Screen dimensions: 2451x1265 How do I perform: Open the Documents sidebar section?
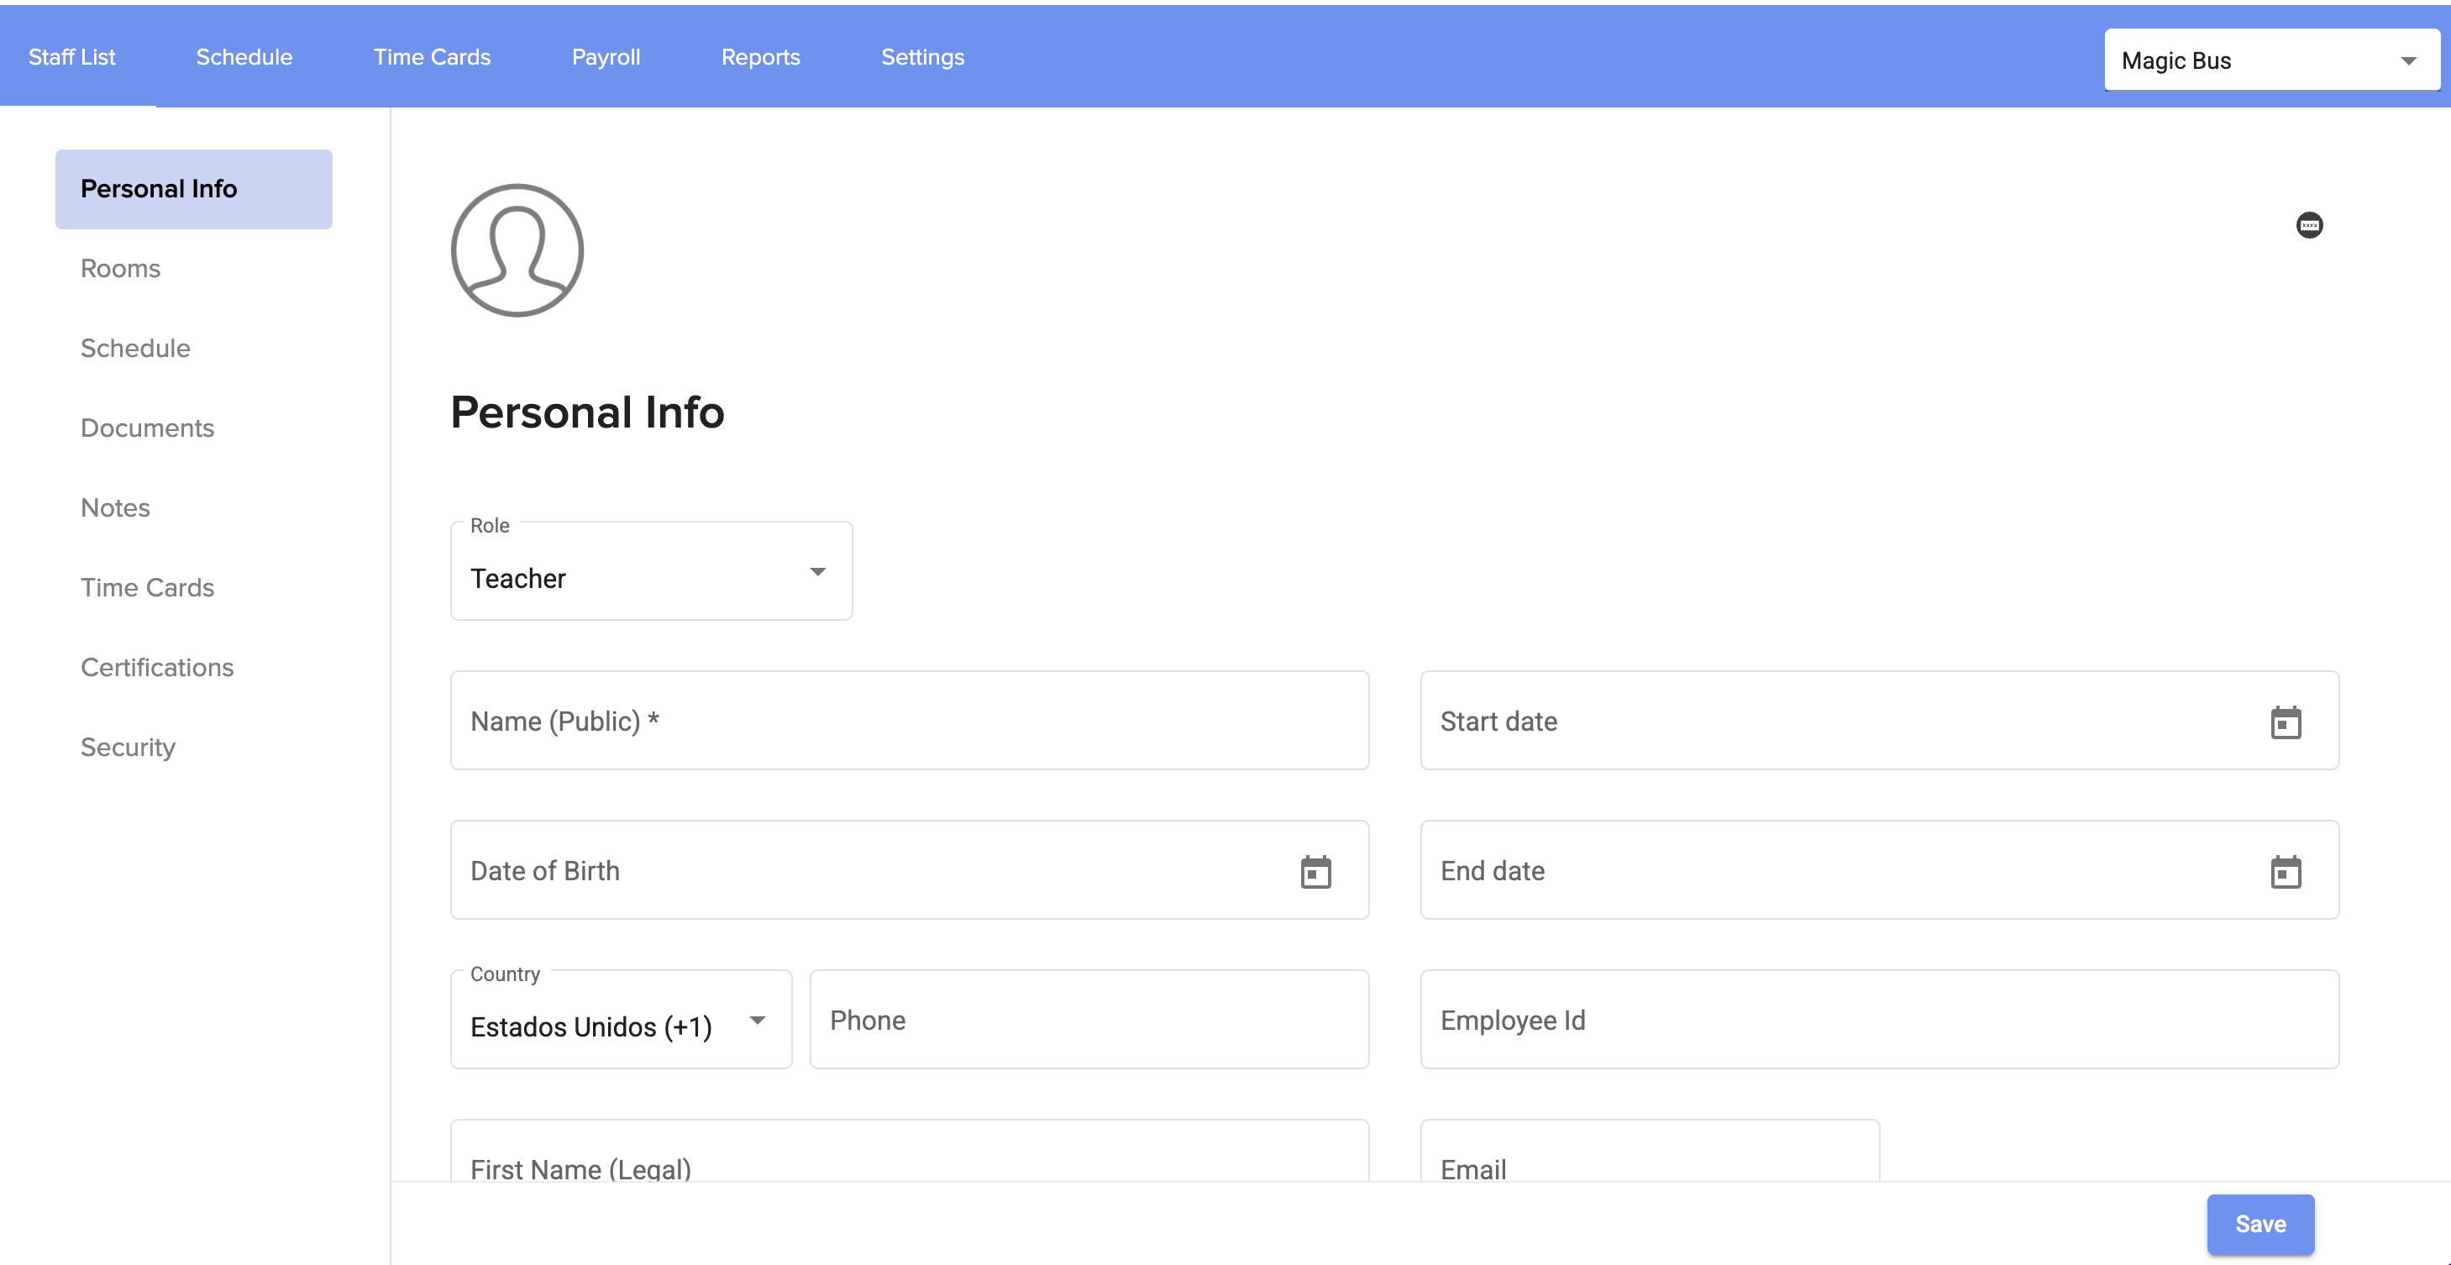pyautogui.click(x=148, y=428)
